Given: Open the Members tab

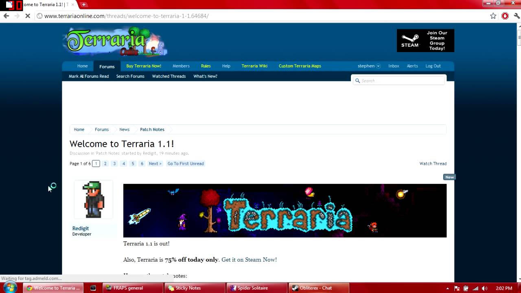Looking at the screenshot, I should coord(181,66).
